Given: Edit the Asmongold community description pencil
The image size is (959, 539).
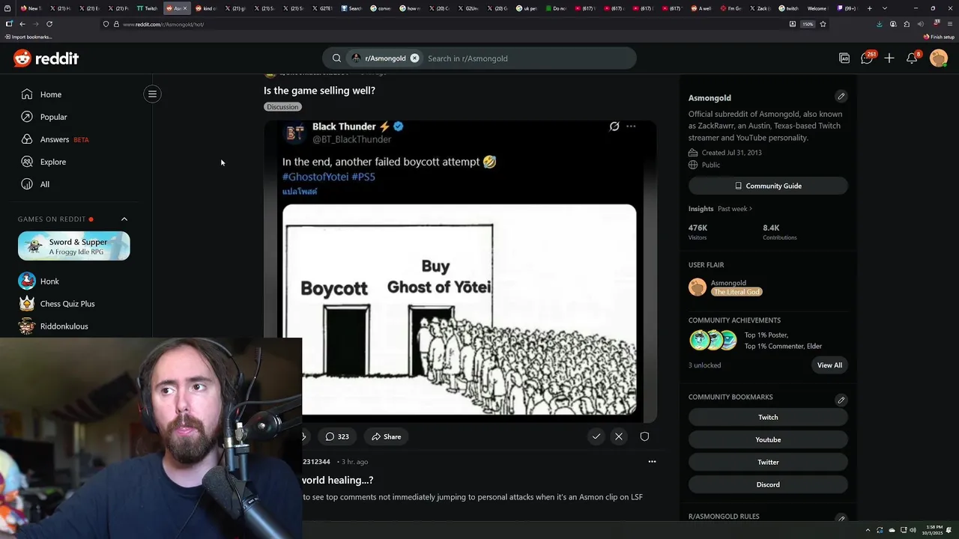Looking at the screenshot, I should [x=841, y=97].
